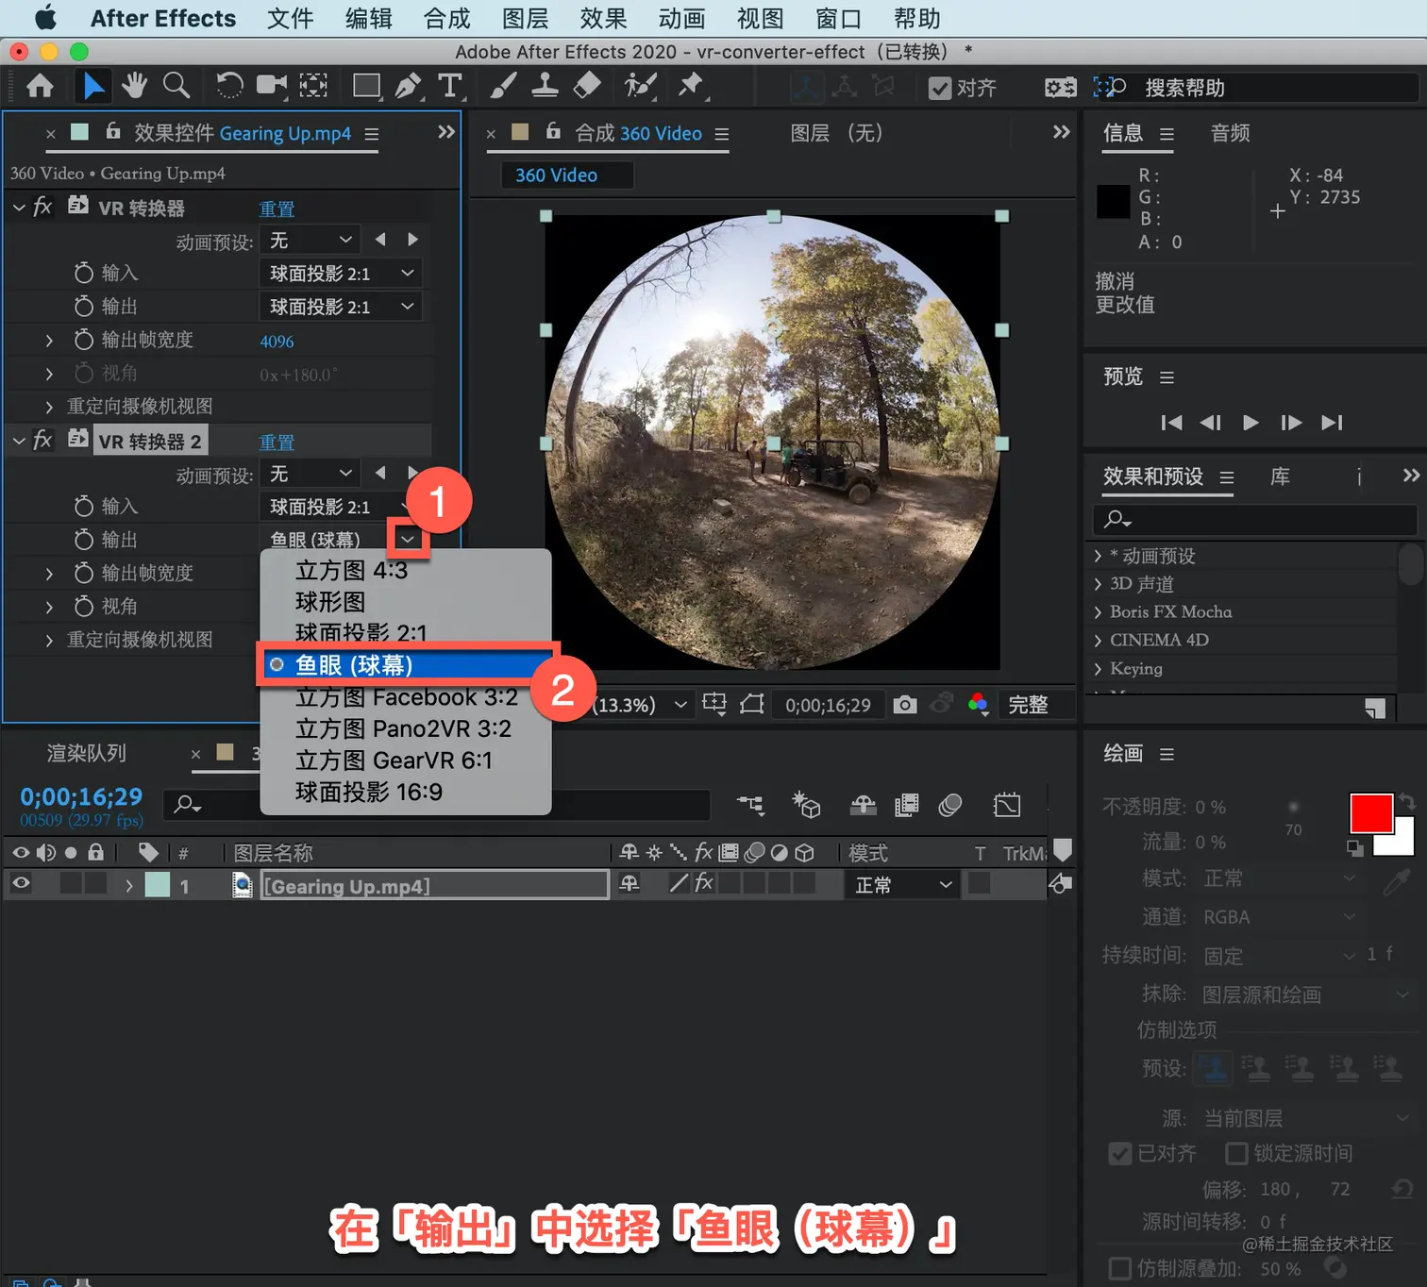This screenshot has height=1287, width=1427.
Task: Select the Type text tool
Action: [x=451, y=87]
